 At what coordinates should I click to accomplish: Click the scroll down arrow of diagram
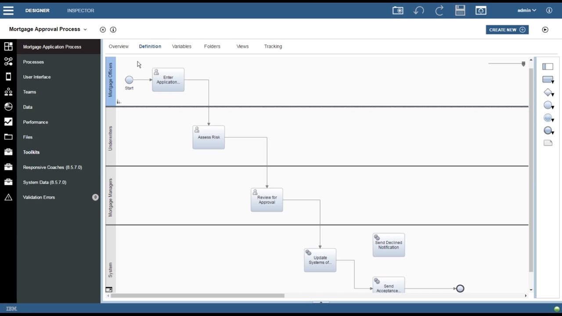[531, 290]
